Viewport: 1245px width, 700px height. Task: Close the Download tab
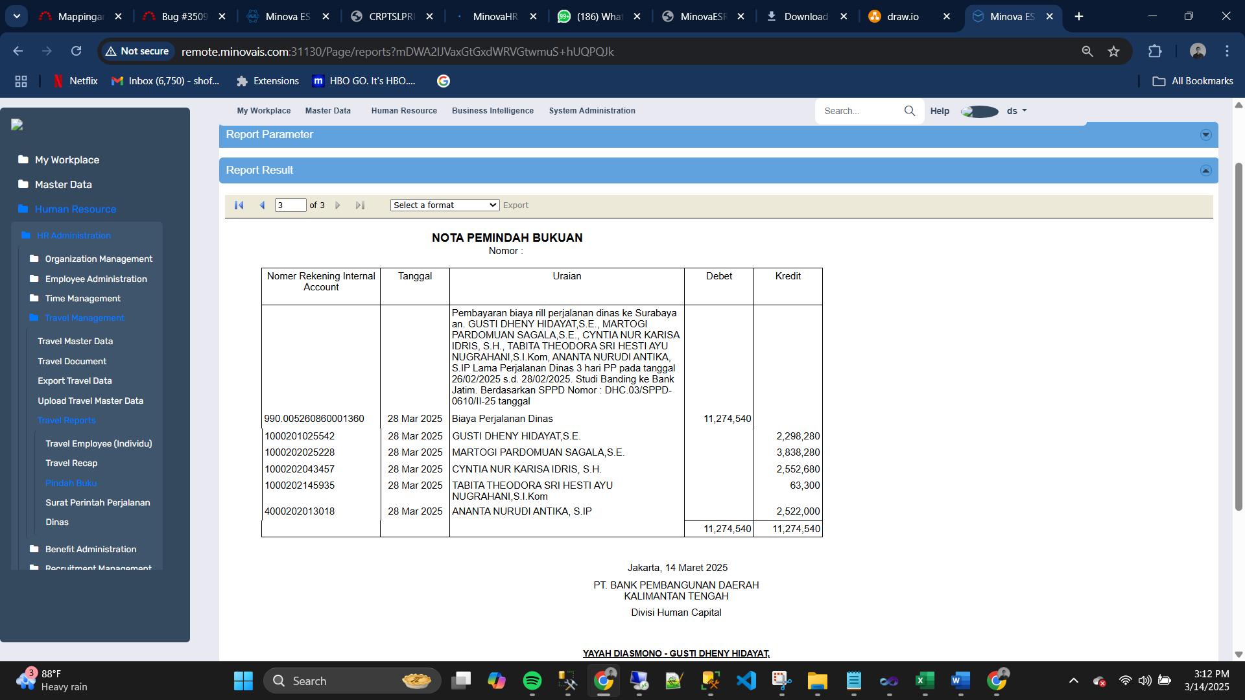pos(844,16)
